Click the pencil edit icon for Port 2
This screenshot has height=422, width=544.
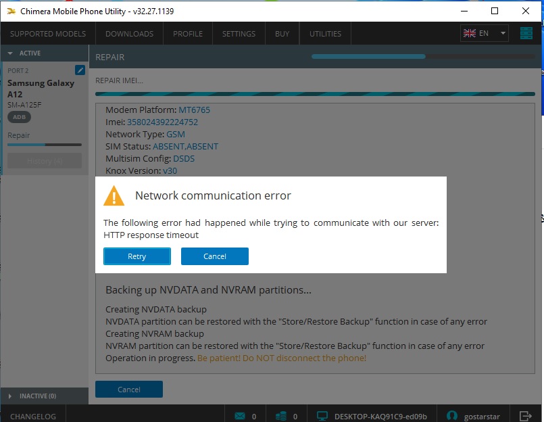coord(80,70)
